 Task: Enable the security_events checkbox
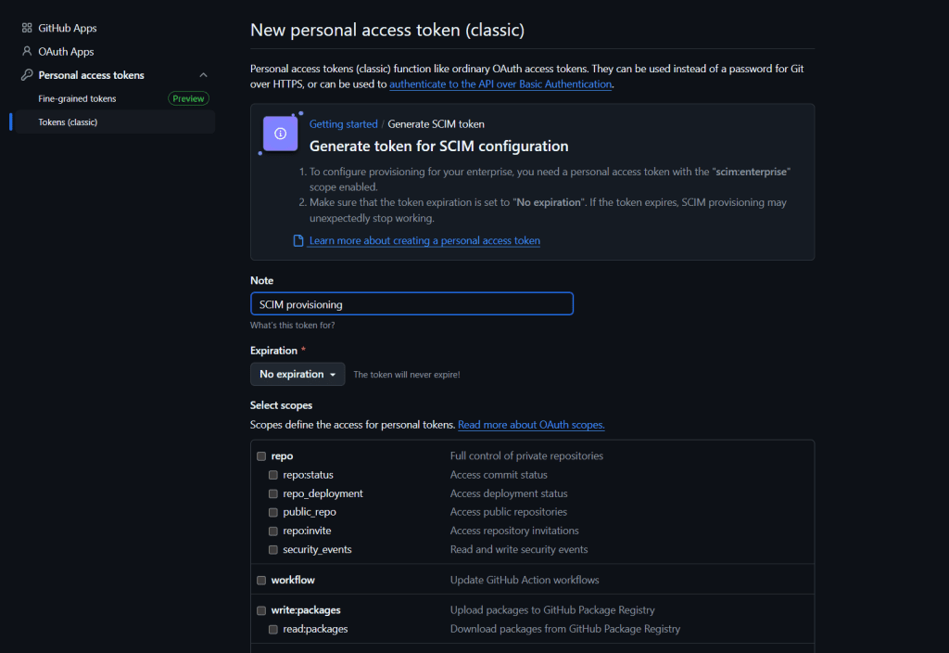point(273,549)
